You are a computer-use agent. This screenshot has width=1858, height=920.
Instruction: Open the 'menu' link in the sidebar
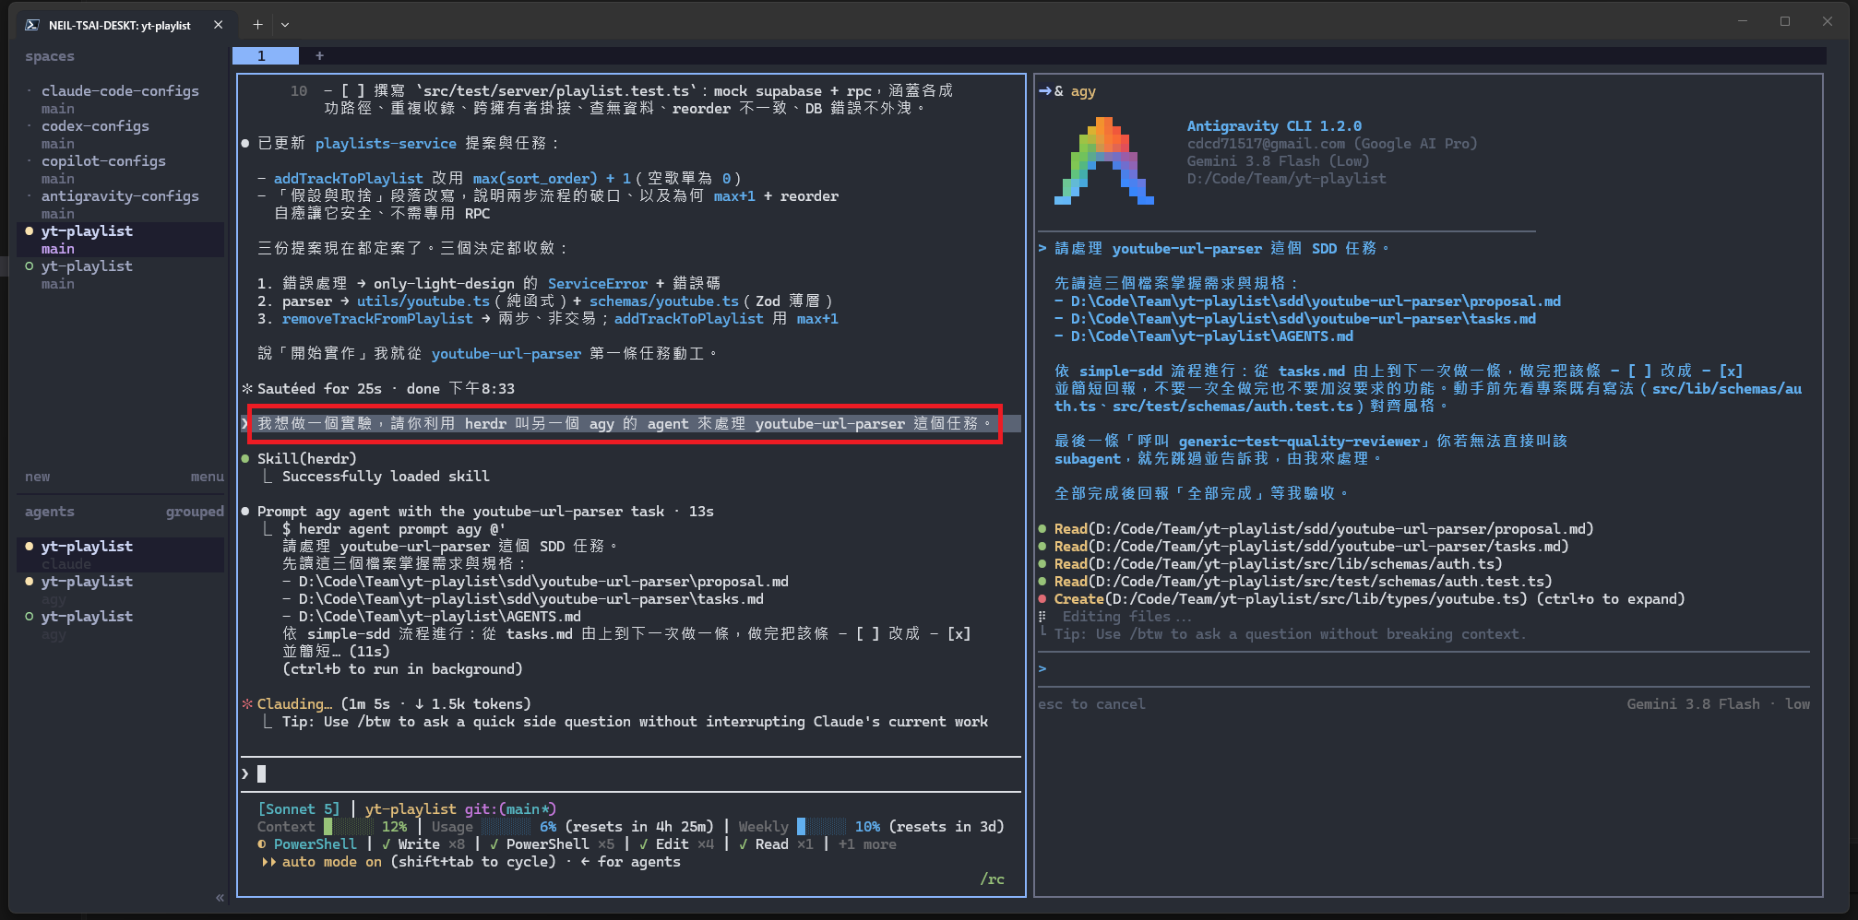[x=207, y=477]
